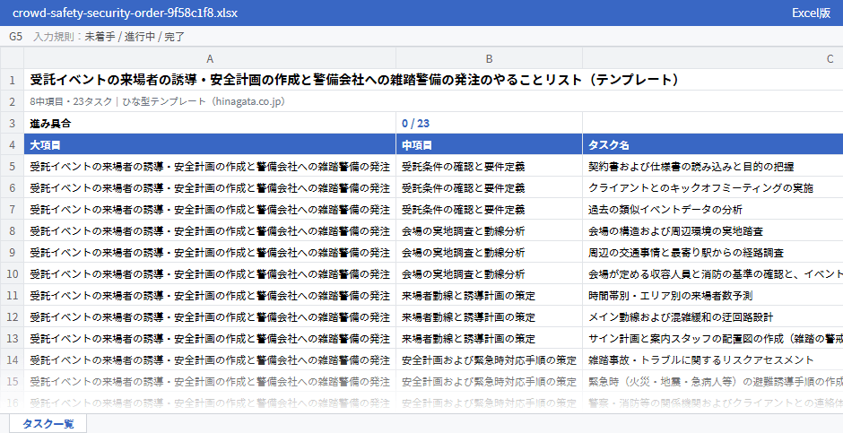The width and height of the screenshot is (843, 433).
Task: Select 会場の実地調査と動線分析 in row 8
Action: pos(489,231)
